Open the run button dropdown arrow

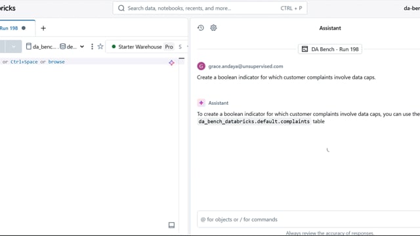pyautogui.click(x=14, y=47)
